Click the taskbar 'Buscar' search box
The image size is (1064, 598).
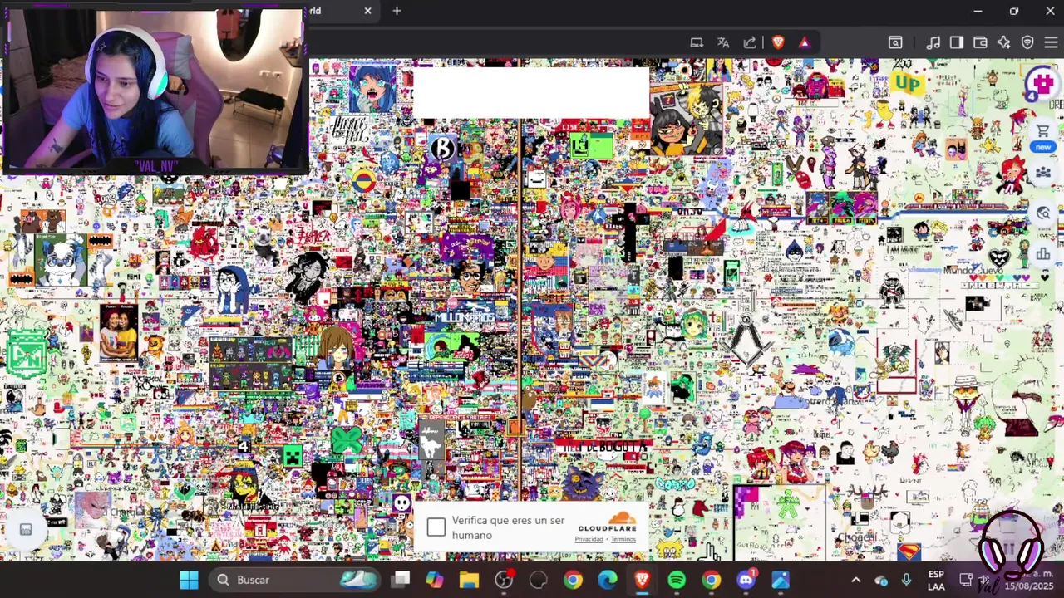(x=294, y=580)
